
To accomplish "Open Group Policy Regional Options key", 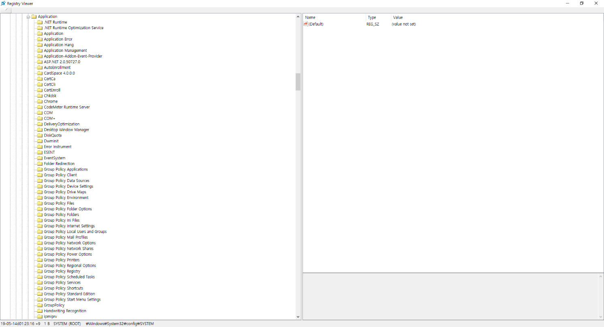I will point(70,266).
